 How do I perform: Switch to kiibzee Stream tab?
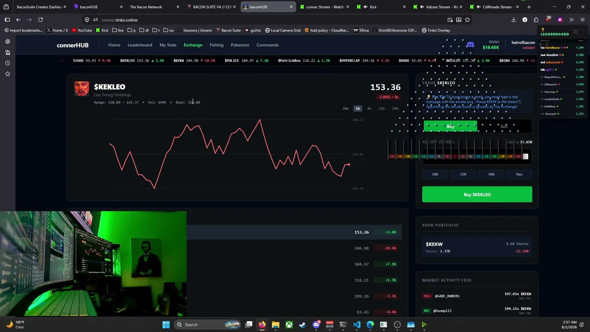point(437,7)
